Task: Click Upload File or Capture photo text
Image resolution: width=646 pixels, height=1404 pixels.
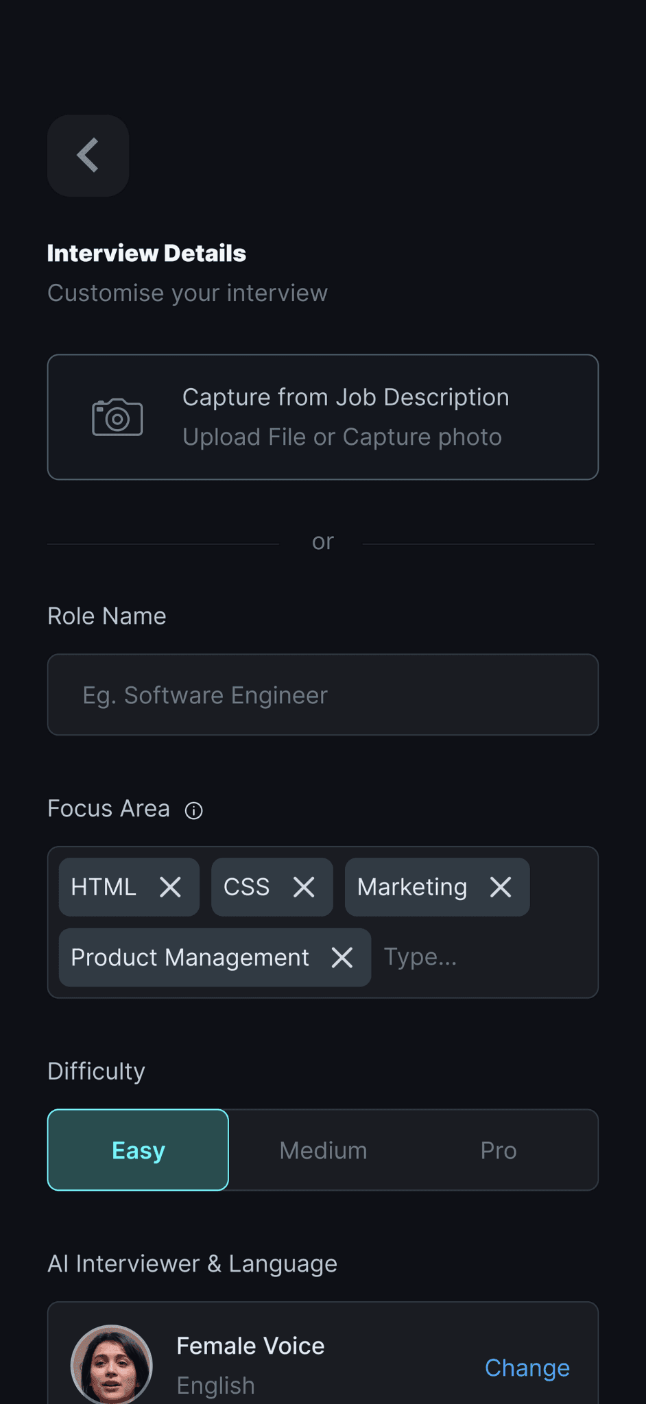Action: (x=342, y=437)
